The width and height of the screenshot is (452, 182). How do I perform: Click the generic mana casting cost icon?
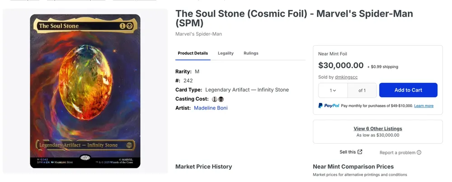[214, 99]
